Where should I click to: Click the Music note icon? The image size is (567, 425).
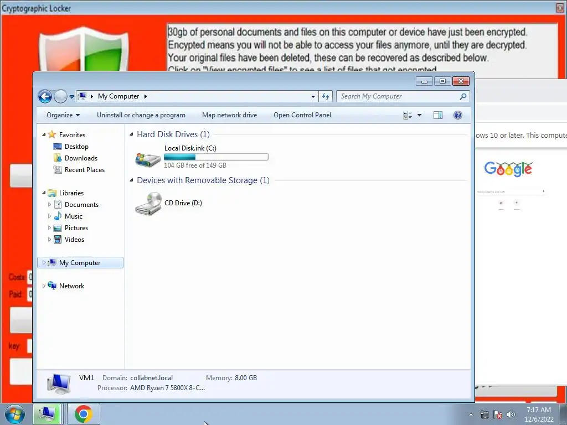pyautogui.click(x=58, y=216)
